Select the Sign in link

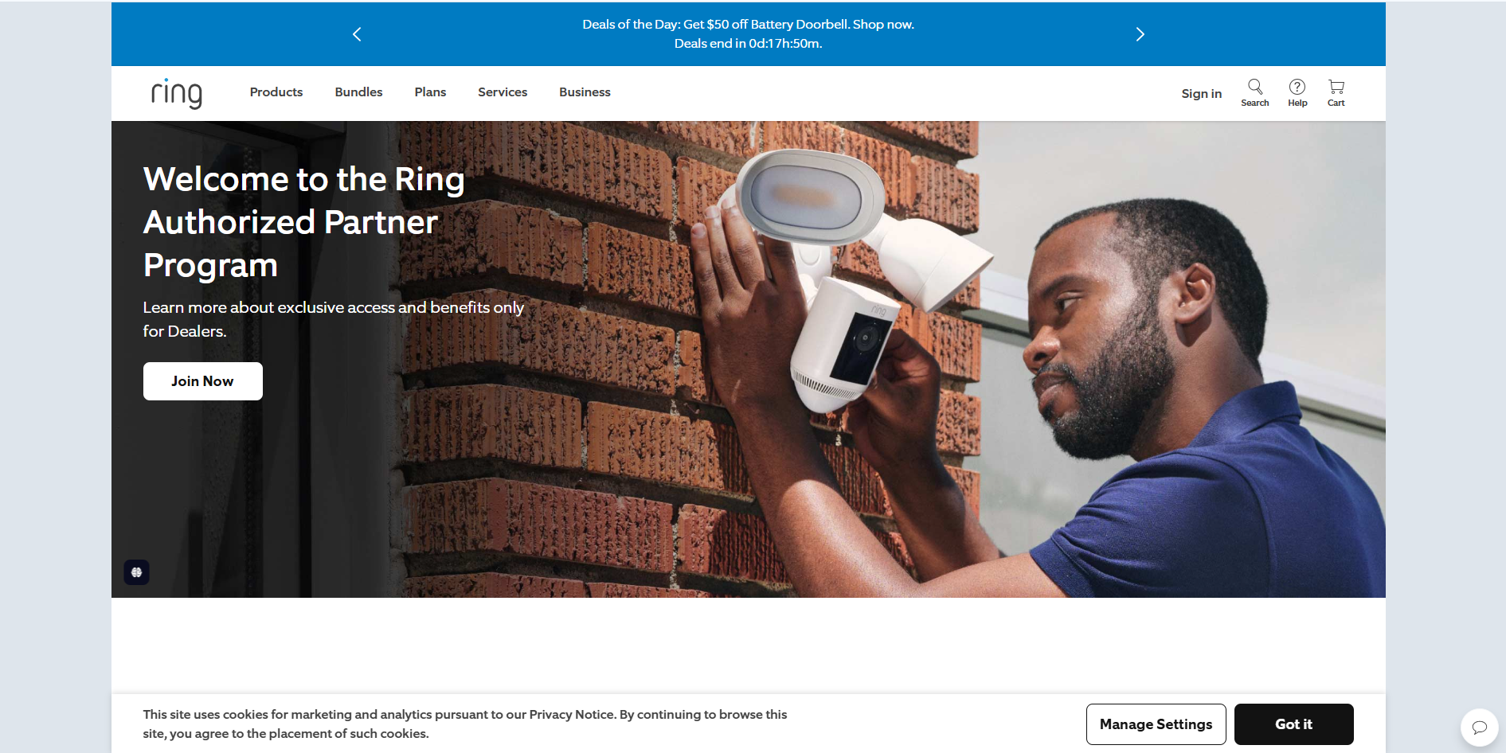tap(1201, 94)
